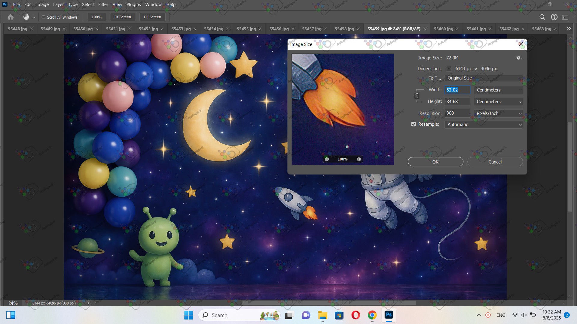
Task: Open Image Size gear settings menu
Action: [519, 58]
